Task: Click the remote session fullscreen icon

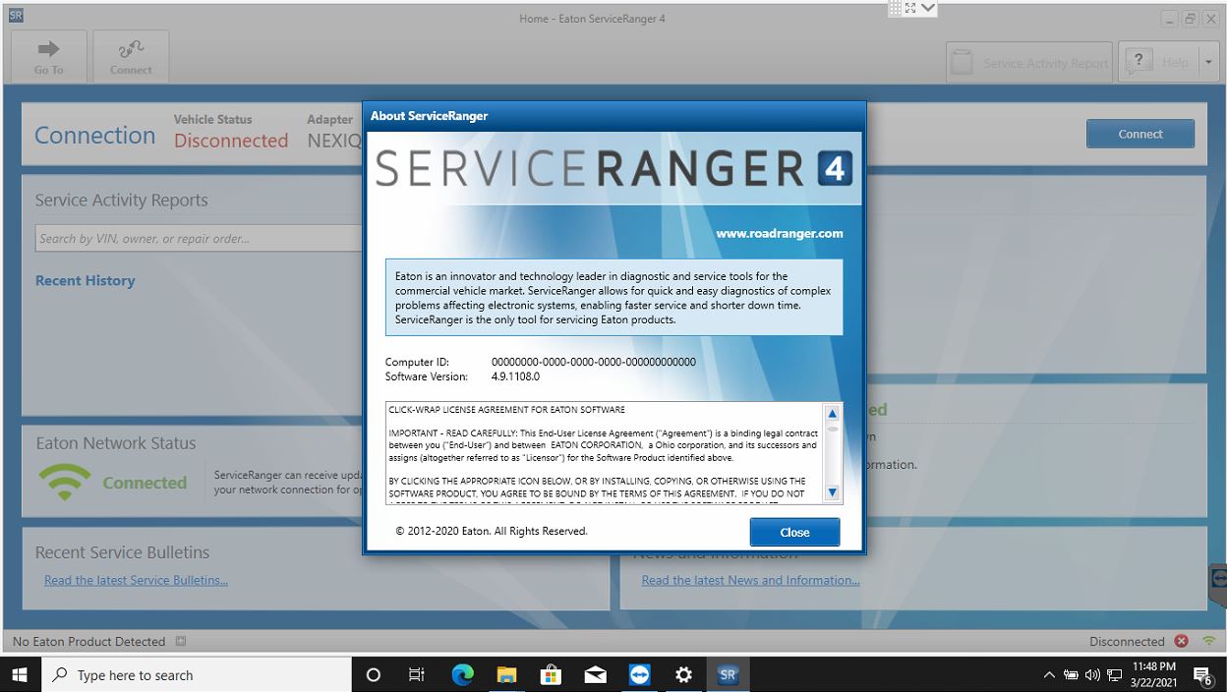Action: [910, 8]
